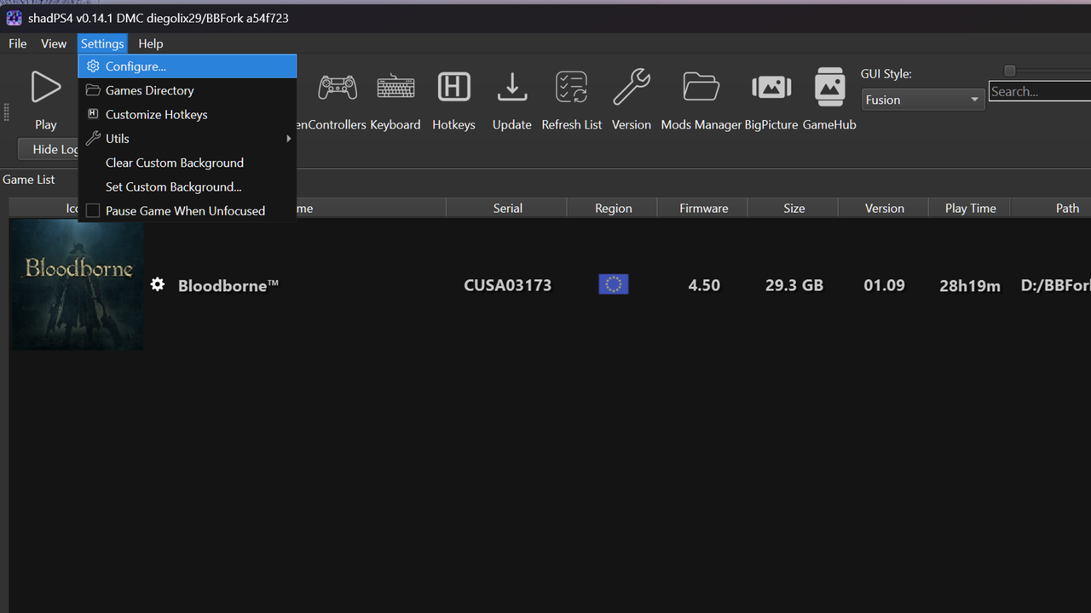The height and width of the screenshot is (613, 1091).
Task: Open the Version wrench icon
Action: tap(632, 87)
